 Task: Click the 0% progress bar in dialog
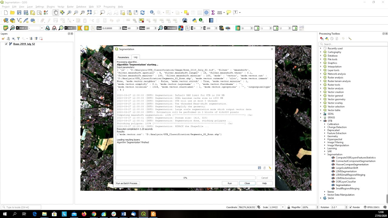pos(185,178)
